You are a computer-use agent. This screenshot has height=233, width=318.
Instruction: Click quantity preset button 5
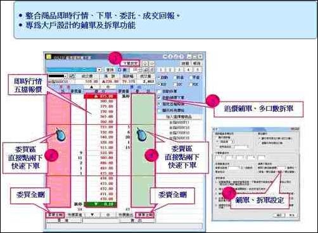[x=198, y=70]
